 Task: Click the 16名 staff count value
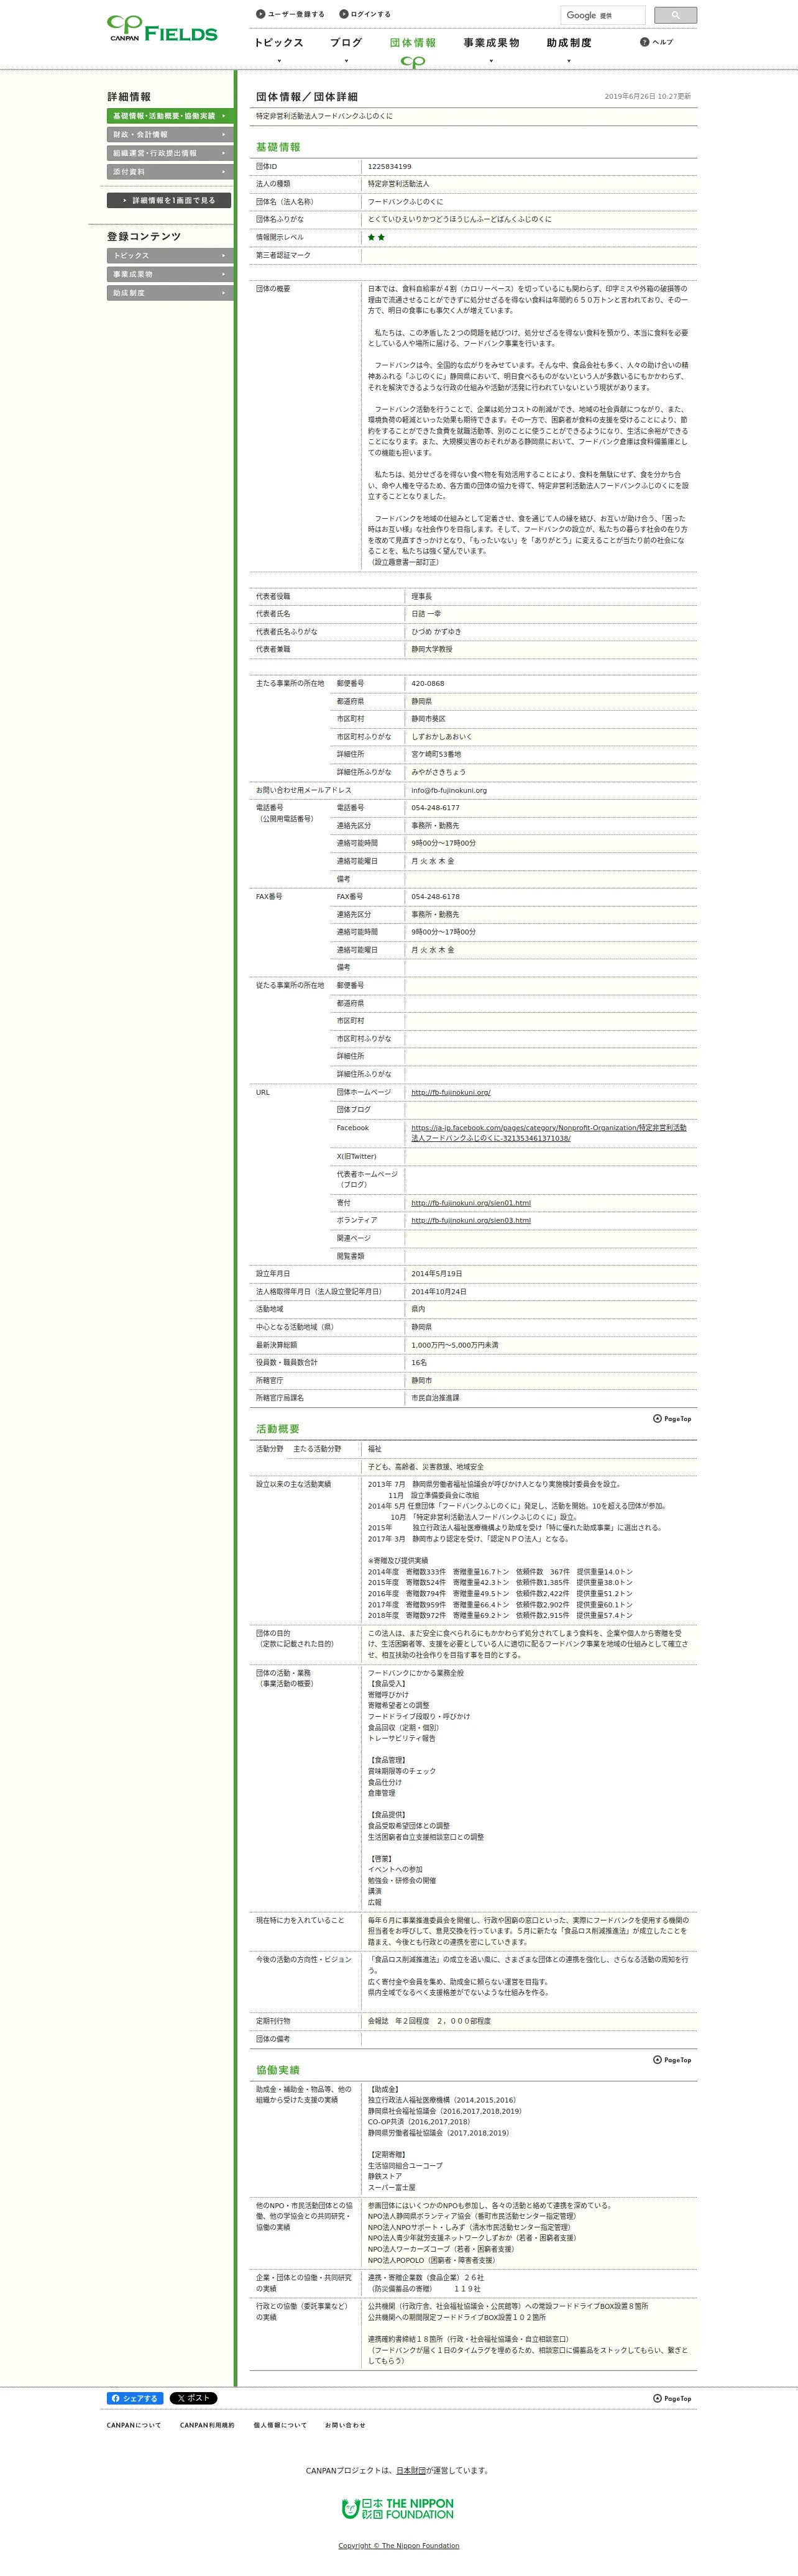(419, 1362)
